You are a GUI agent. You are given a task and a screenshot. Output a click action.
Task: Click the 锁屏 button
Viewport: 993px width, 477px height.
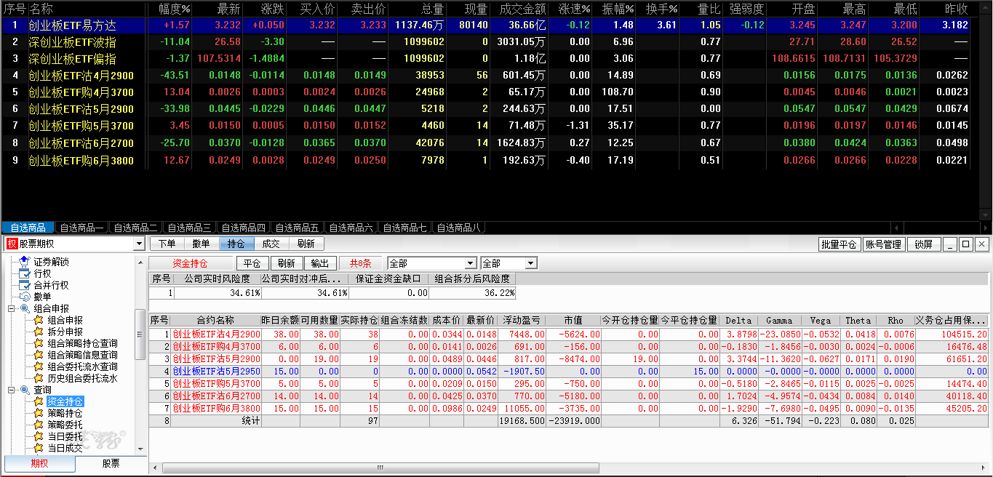[x=923, y=244]
